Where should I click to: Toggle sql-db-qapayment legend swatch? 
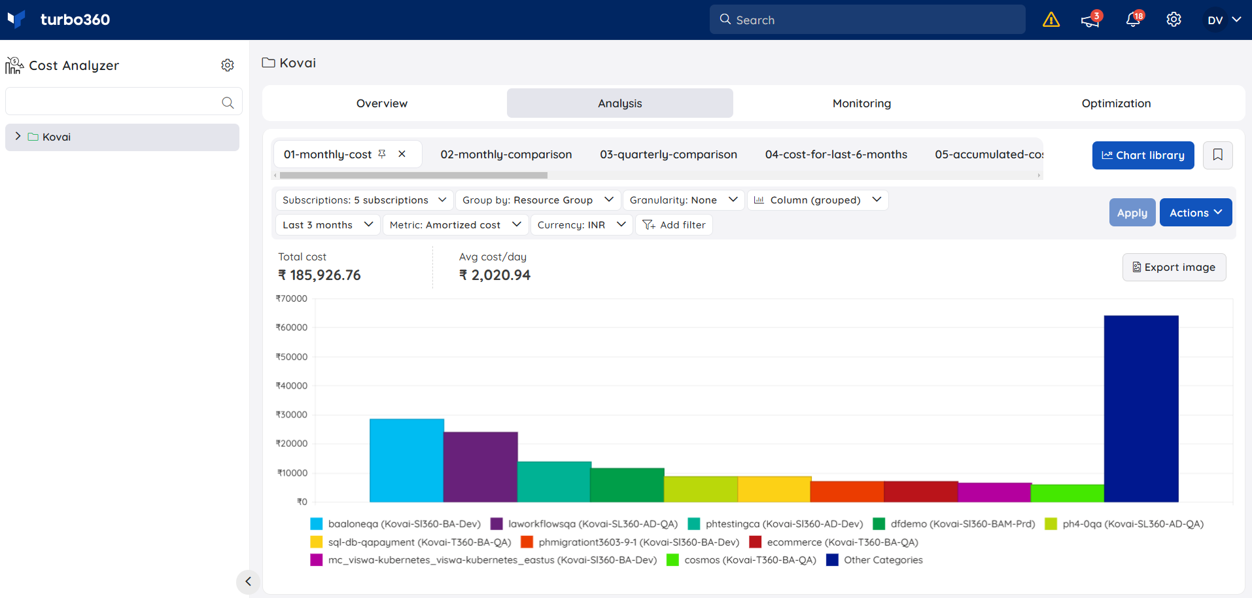pyautogui.click(x=317, y=542)
